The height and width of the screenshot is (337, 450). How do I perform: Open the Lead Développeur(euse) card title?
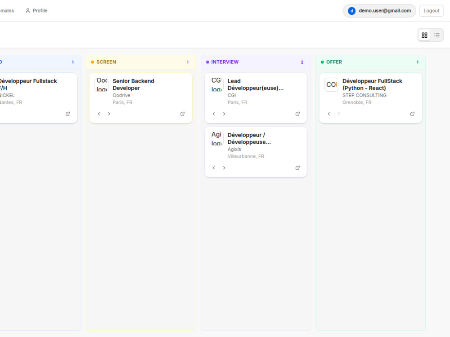tap(256, 84)
